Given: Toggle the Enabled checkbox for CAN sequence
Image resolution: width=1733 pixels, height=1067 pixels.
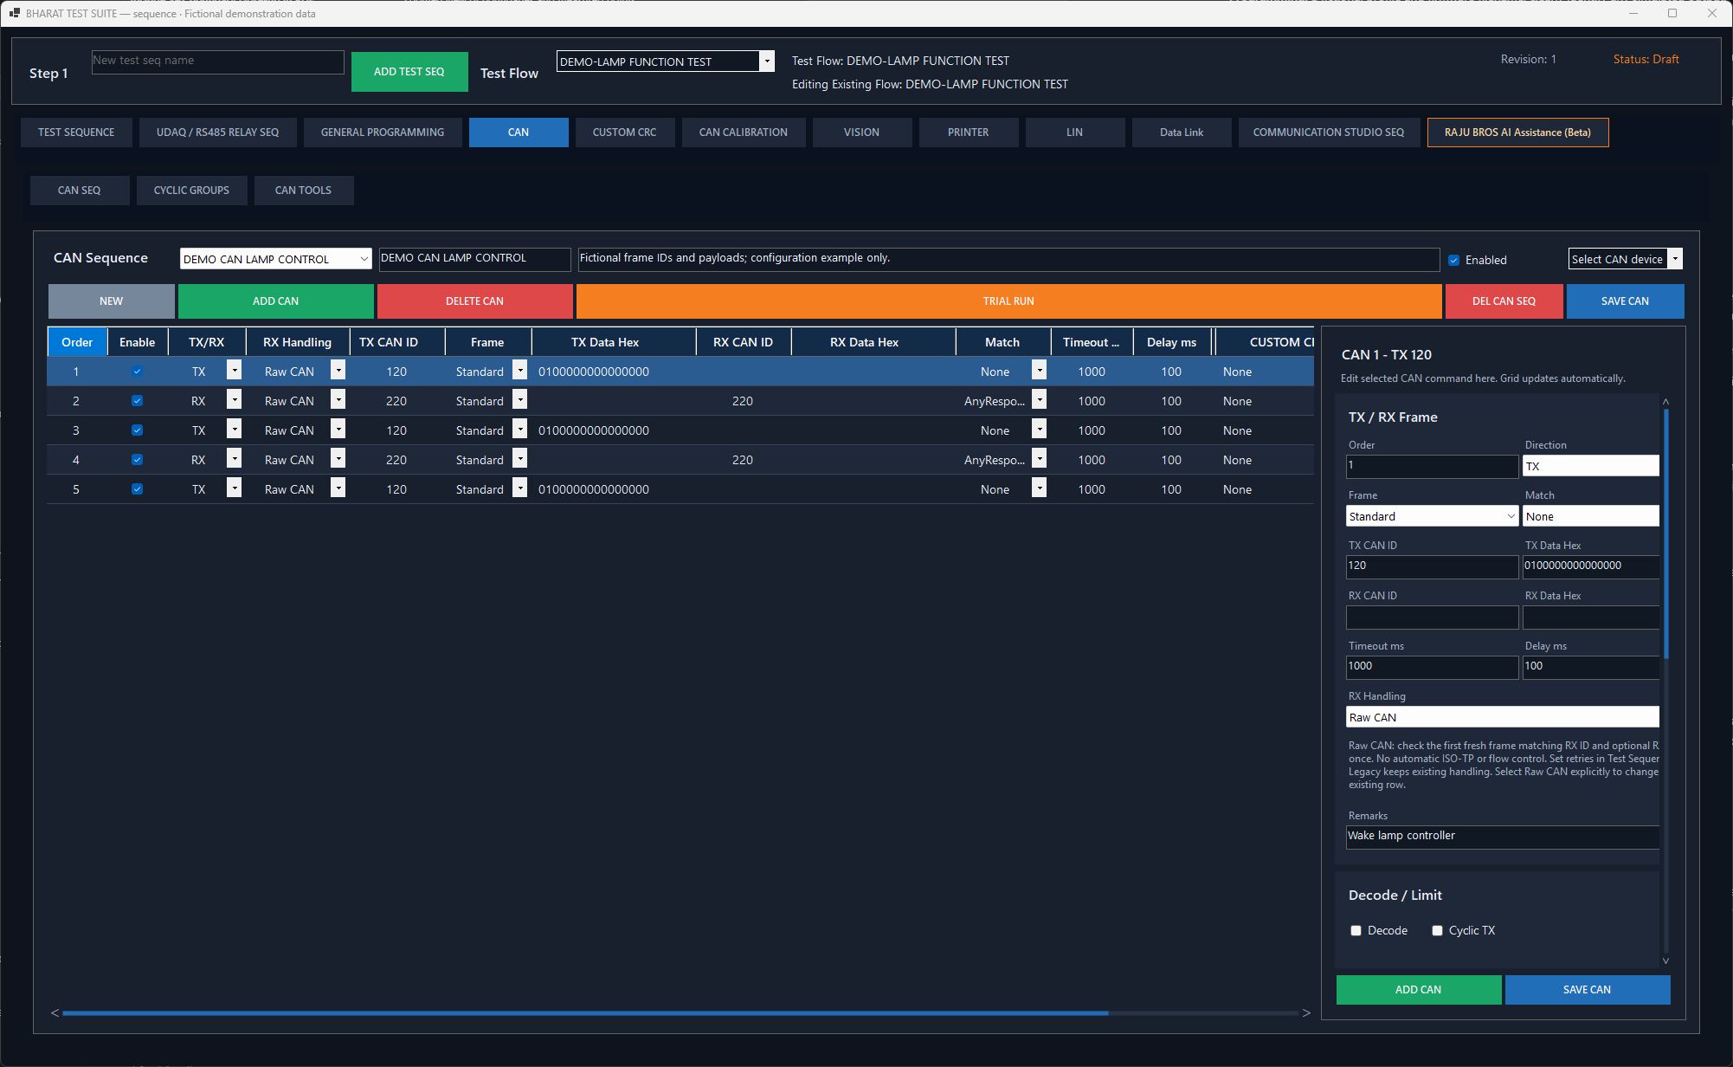Looking at the screenshot, I should 1454,260.
